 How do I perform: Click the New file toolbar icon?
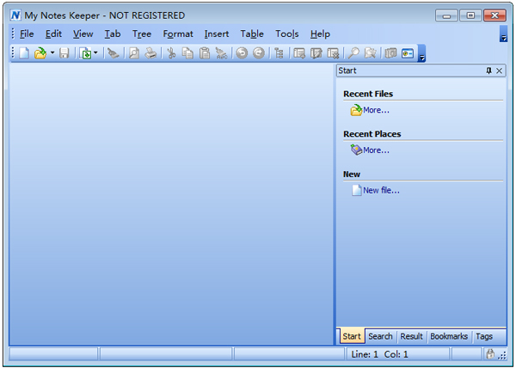tap(24, 53)
